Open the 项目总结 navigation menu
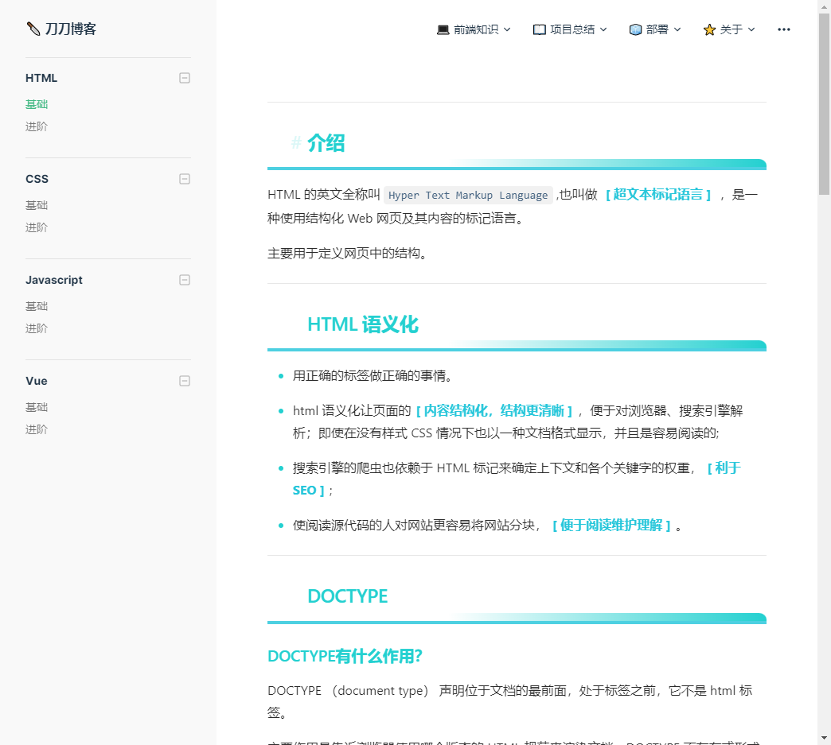Screen dimensions: 831x745 point(570,29)
